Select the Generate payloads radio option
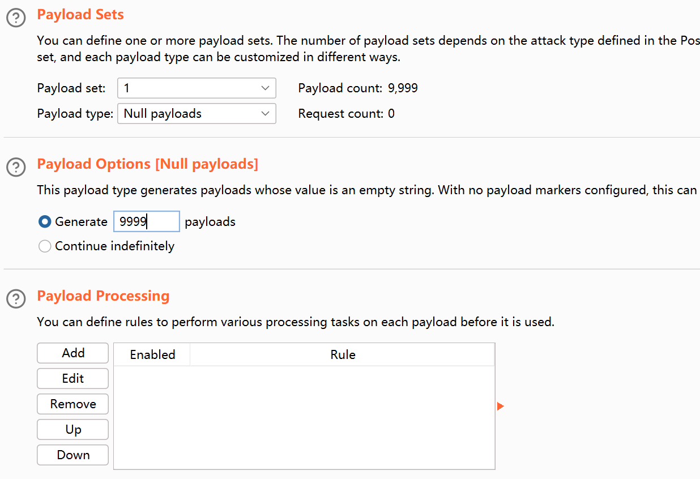 pos(45,222)
